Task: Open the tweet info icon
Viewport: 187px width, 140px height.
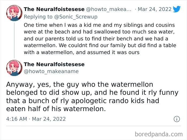Action: click(x=177, y=119)
